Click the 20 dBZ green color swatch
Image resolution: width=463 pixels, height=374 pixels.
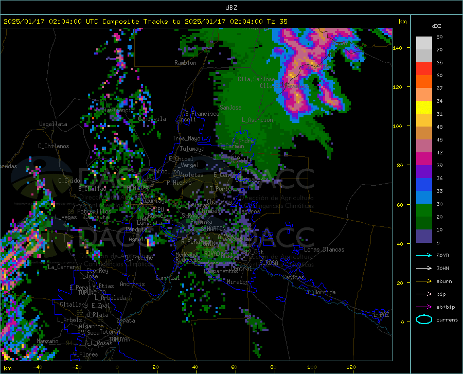pyautogui.click(x=424, y=210)
